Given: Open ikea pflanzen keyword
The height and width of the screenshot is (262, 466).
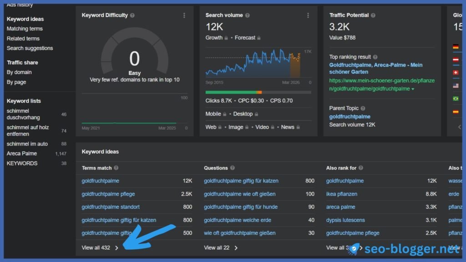Looking at the screenshot, I should pyautogui.click(x=341, y=194).
